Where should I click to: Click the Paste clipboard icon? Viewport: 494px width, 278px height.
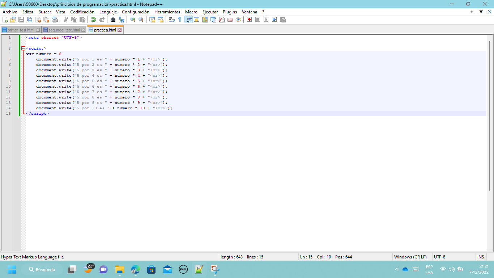click(82, 20)
